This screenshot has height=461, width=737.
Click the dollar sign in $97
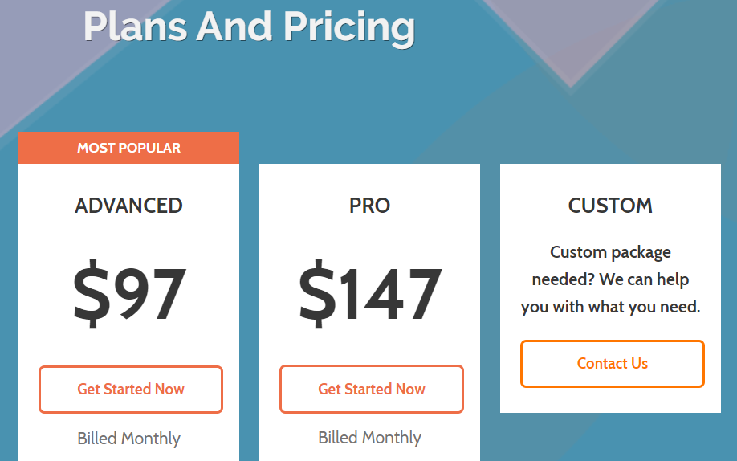92,293
